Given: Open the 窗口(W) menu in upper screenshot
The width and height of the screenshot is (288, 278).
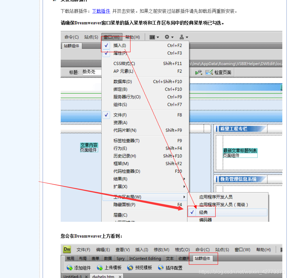Looking at the screenshot, I should 112,37.
